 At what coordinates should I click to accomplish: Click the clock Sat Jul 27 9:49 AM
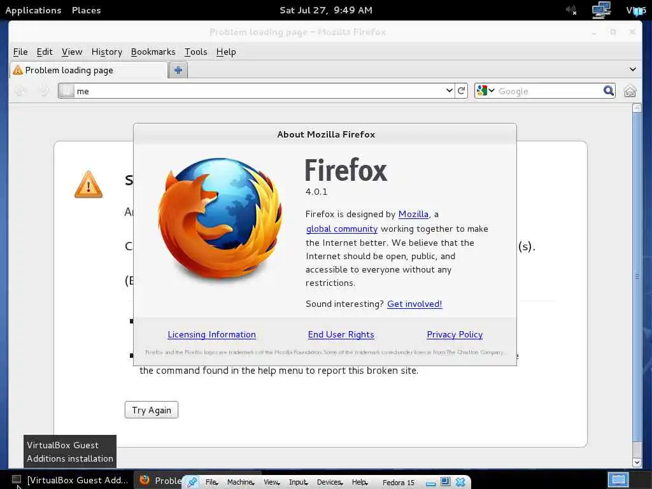click(x=326, y=10)
